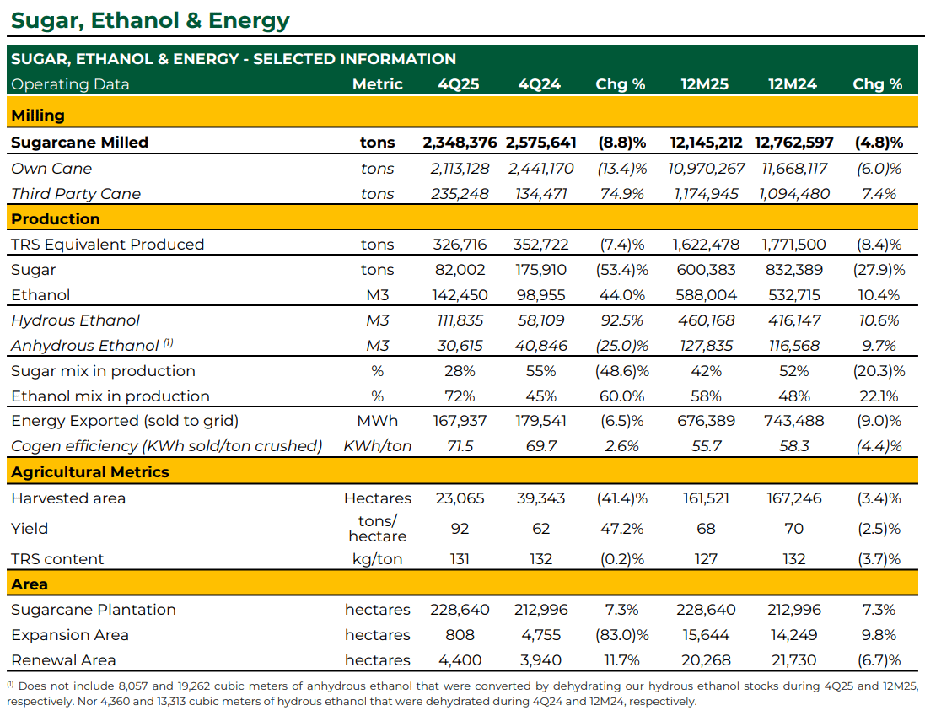Click the Third Party Cane 4Q25 value 235,248
This screenshot has width=925, height=716.
coord(460,194)
